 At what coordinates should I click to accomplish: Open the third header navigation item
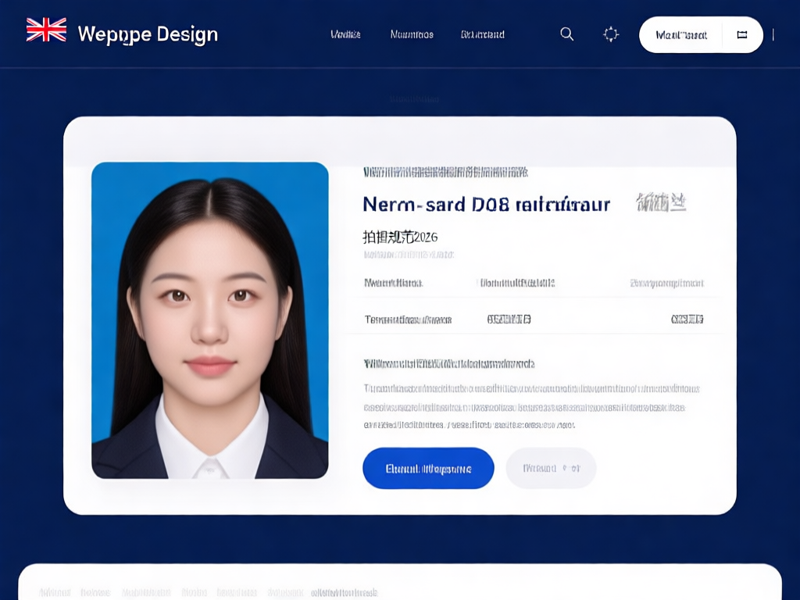pos(483,34)
